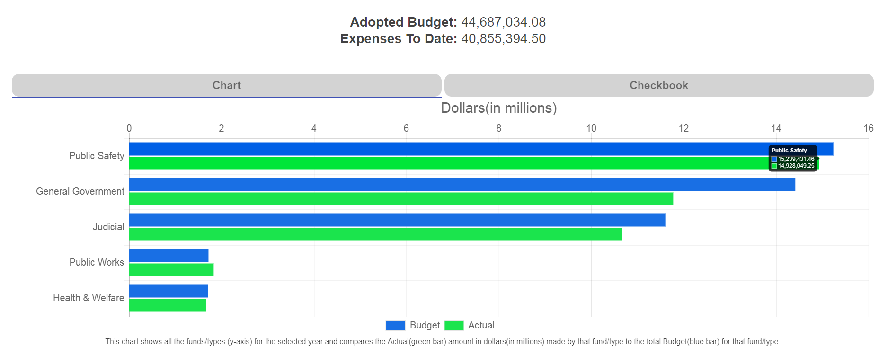Open the Checkbook tab

[x=658, y=85]
